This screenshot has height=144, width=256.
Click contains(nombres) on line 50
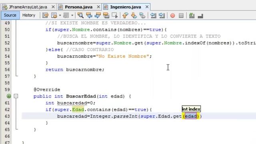(x=118, y=30)
